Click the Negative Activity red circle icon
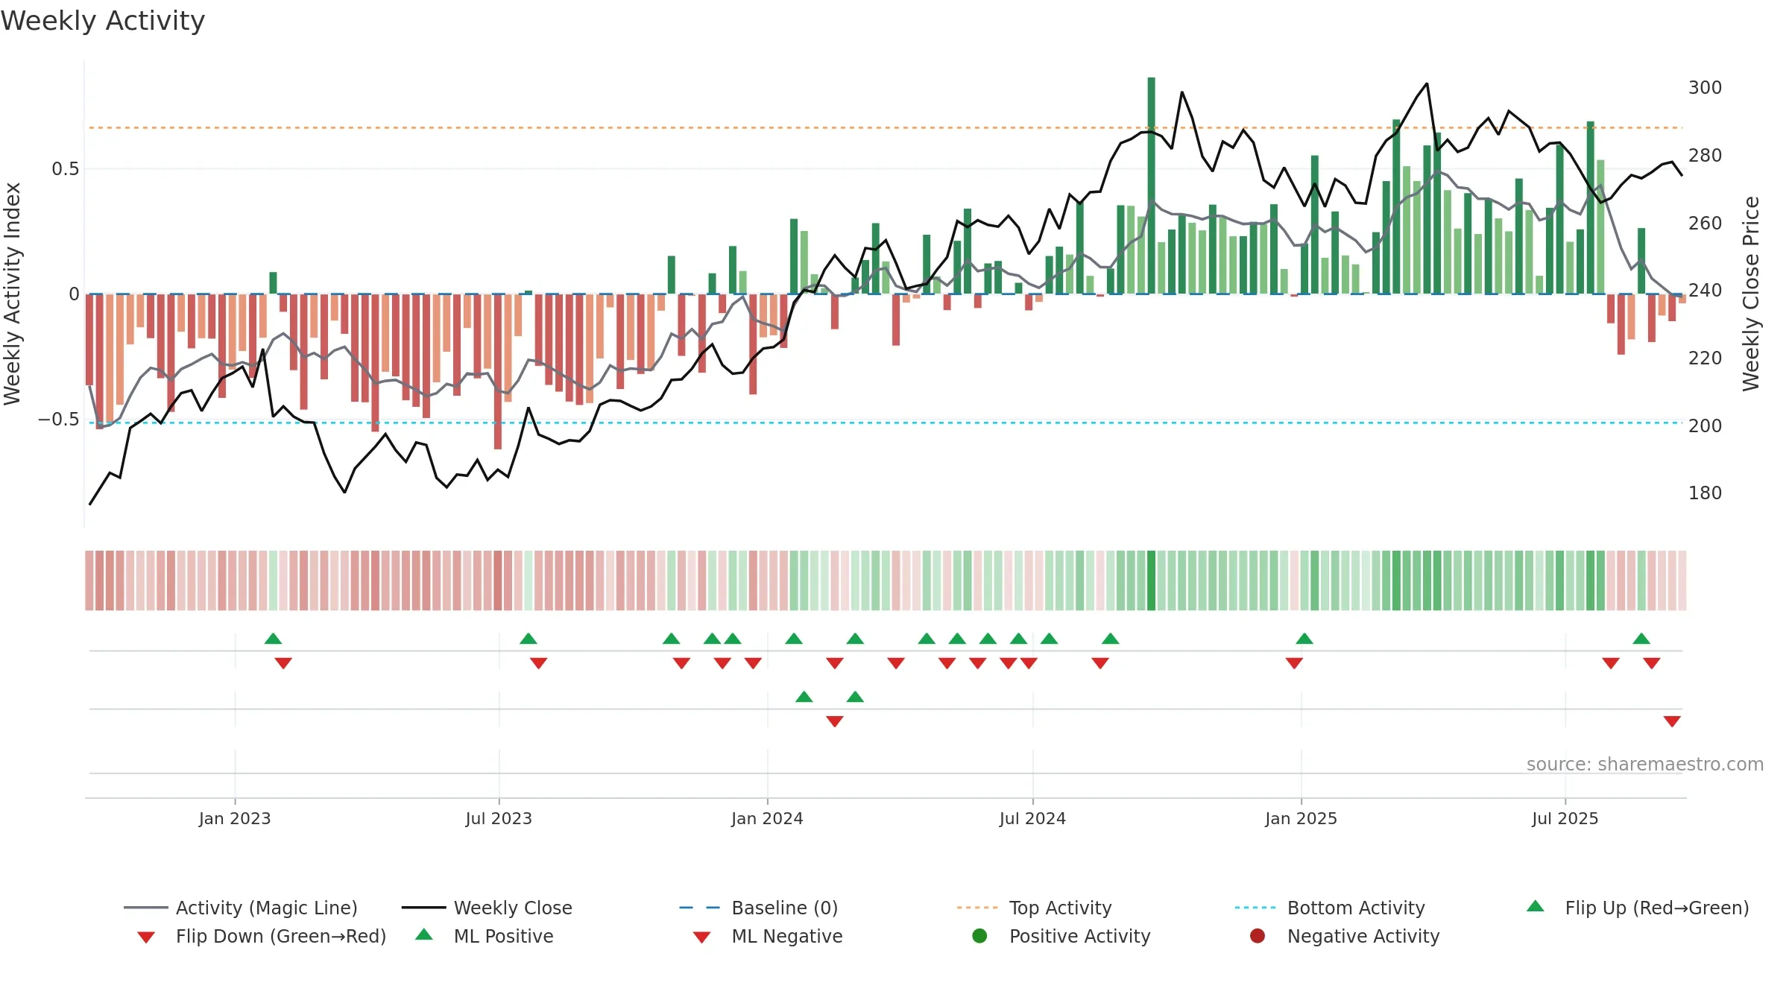The image size is (1789, 1006). (x=1258, y=935)
